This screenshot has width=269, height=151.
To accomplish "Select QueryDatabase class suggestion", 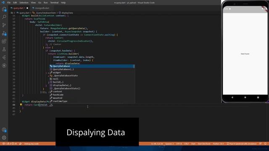I will pos(92,66).
